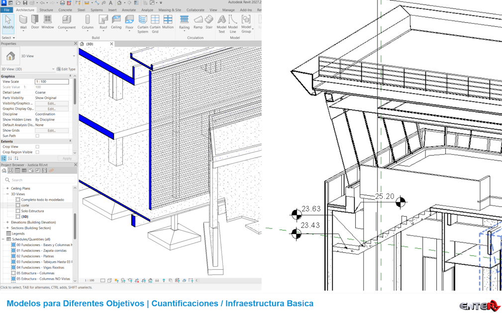The width and height of the screenshot is (502, 313).
Task: Close the {3D} view tab
Action: click(x=111, y=44)
